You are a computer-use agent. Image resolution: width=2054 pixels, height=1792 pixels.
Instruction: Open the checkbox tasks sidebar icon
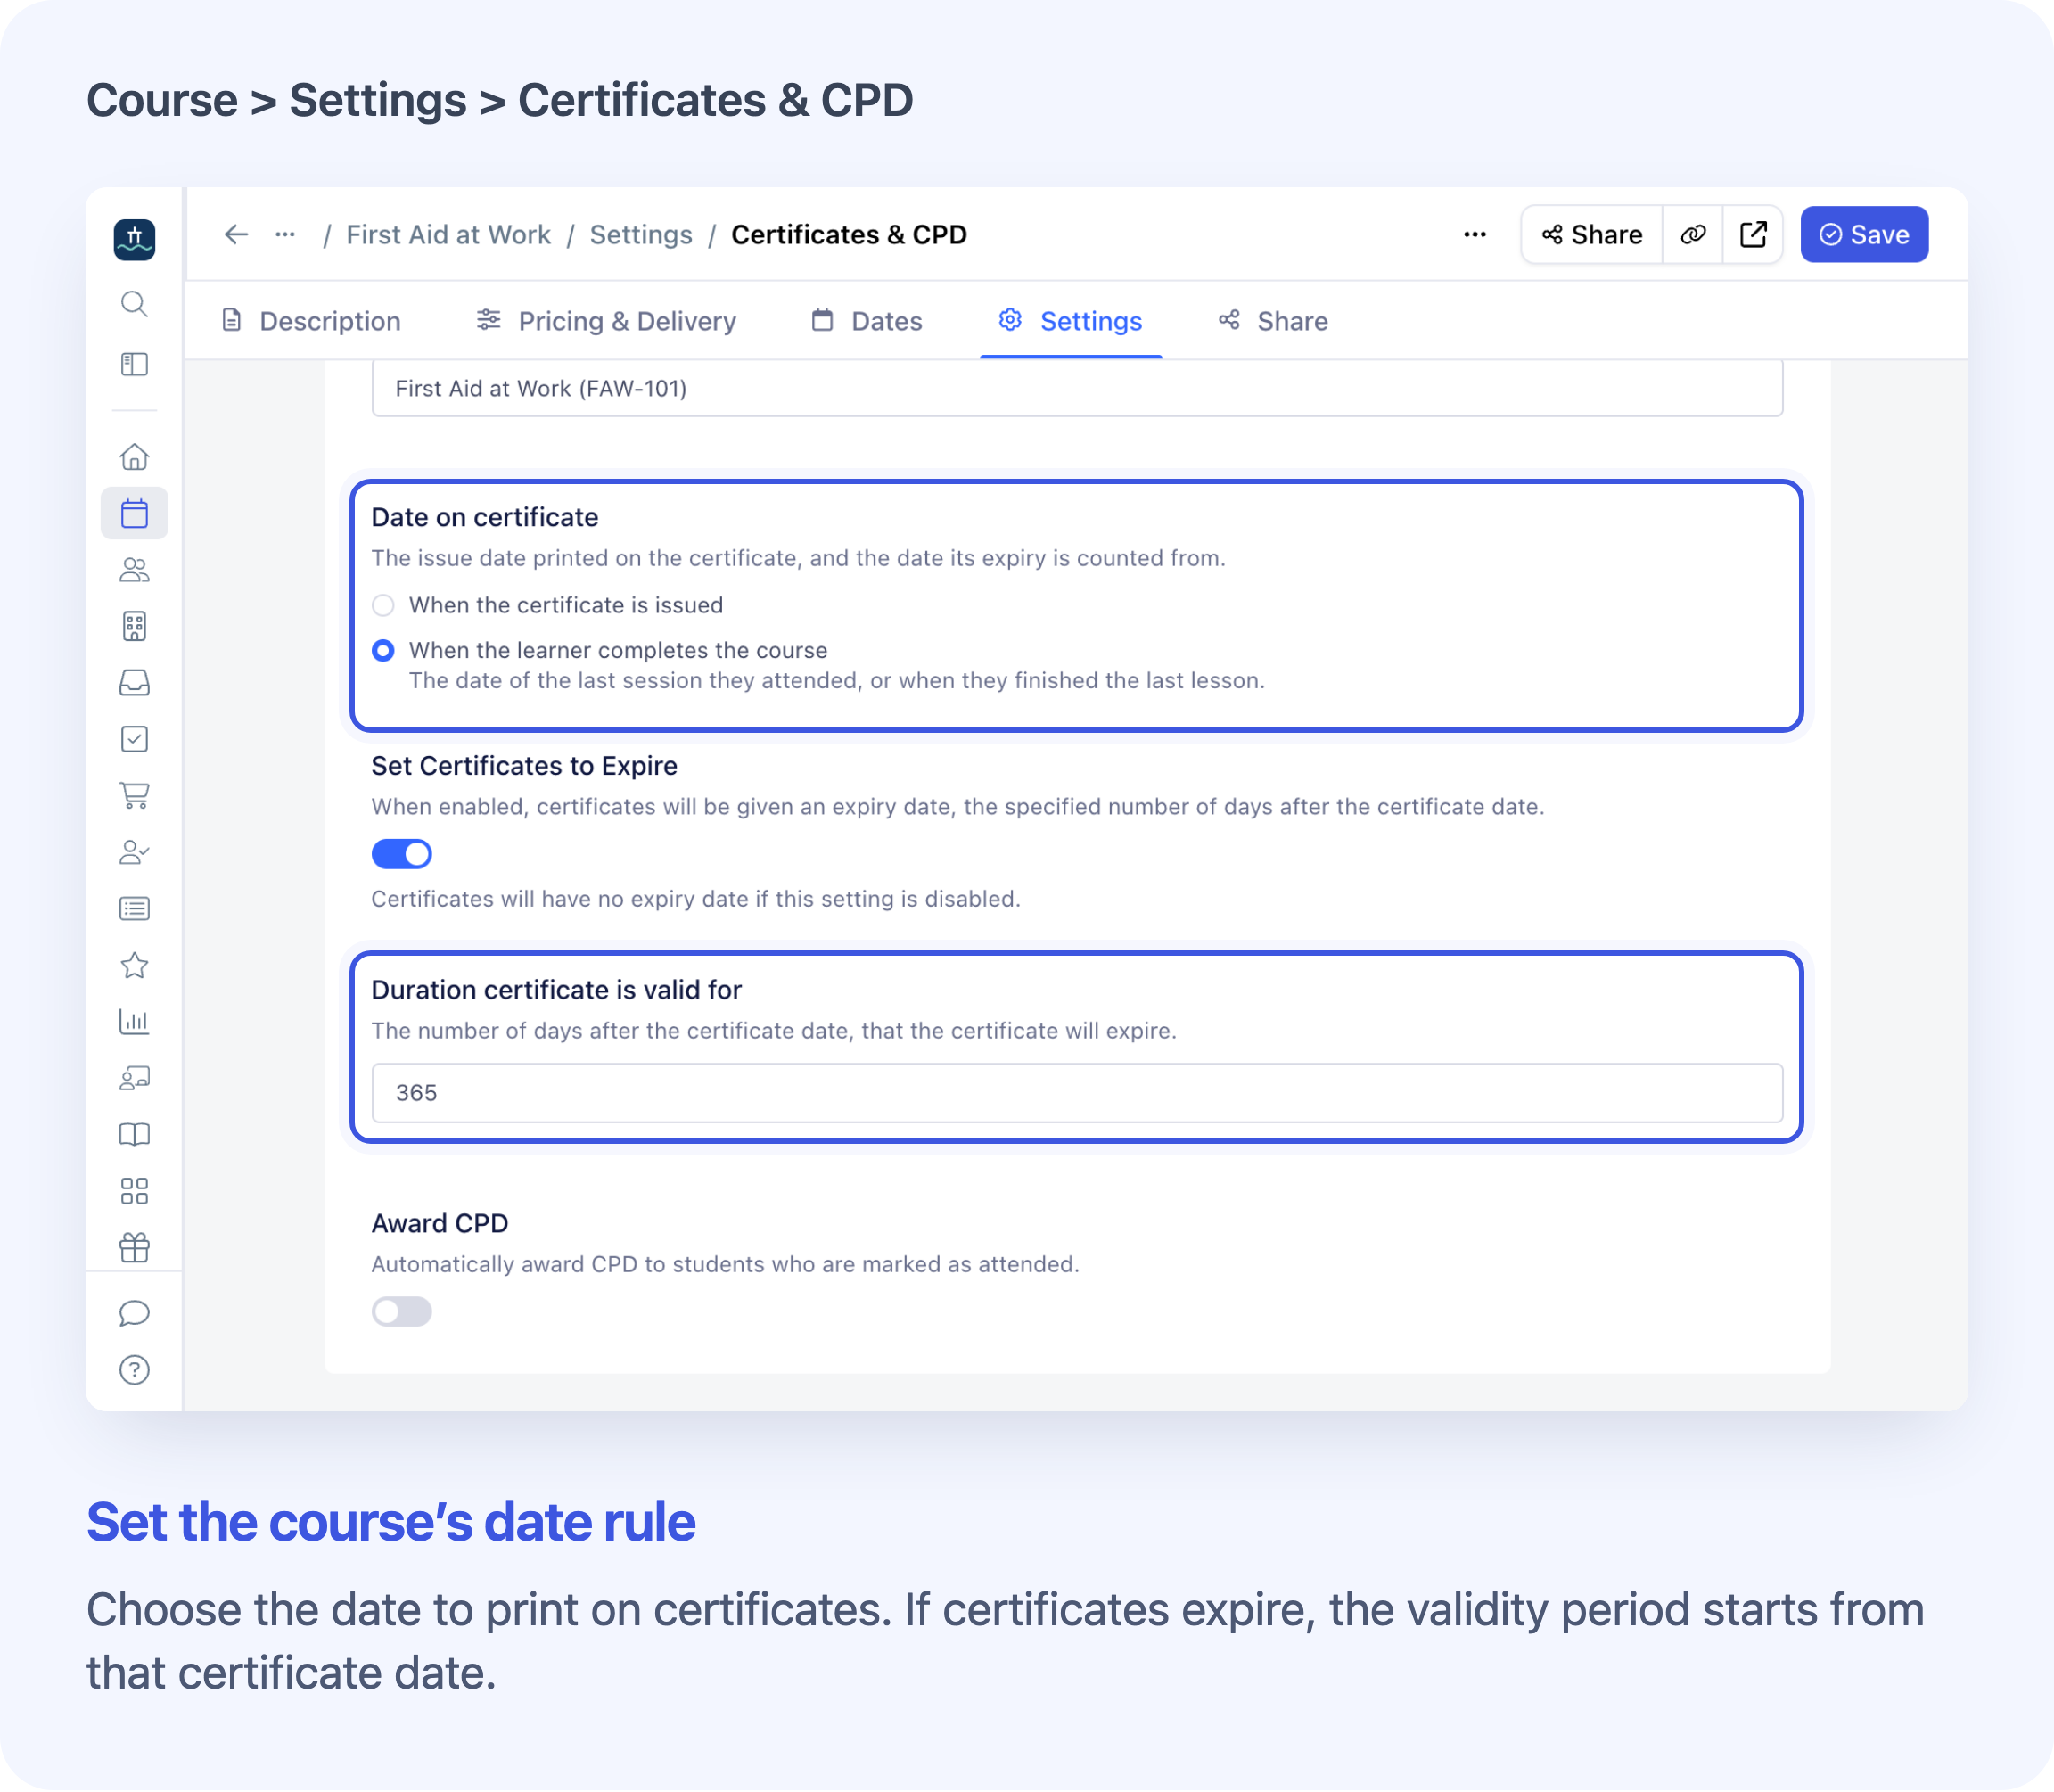[x=134, y=739]
